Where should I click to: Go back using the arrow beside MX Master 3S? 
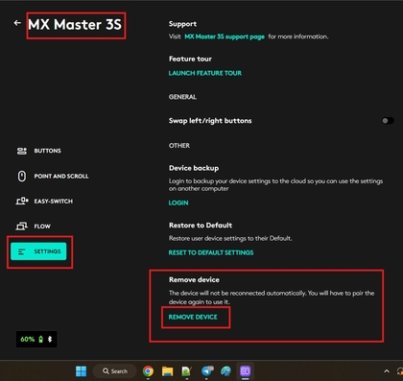click(17, 23)
